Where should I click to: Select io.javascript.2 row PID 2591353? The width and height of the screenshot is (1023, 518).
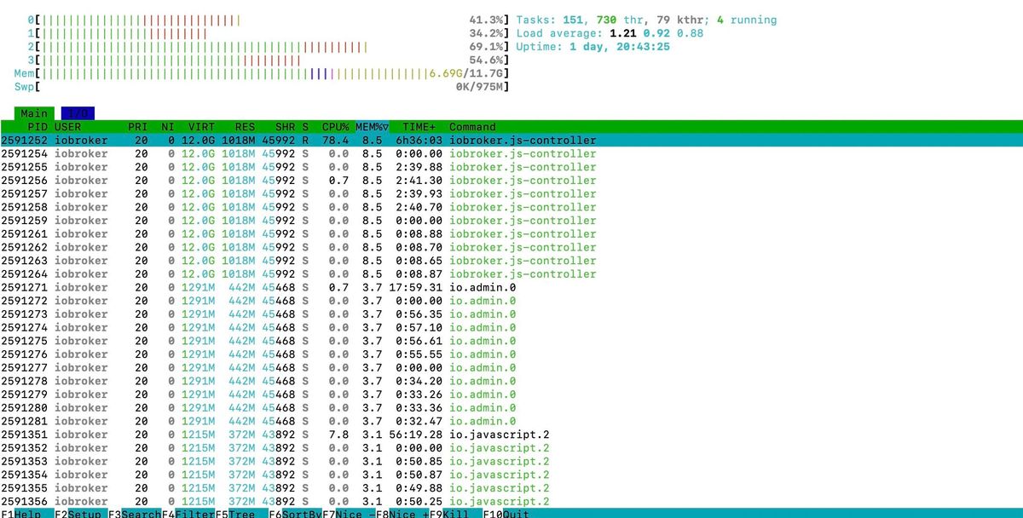click(x=511, y=462)
